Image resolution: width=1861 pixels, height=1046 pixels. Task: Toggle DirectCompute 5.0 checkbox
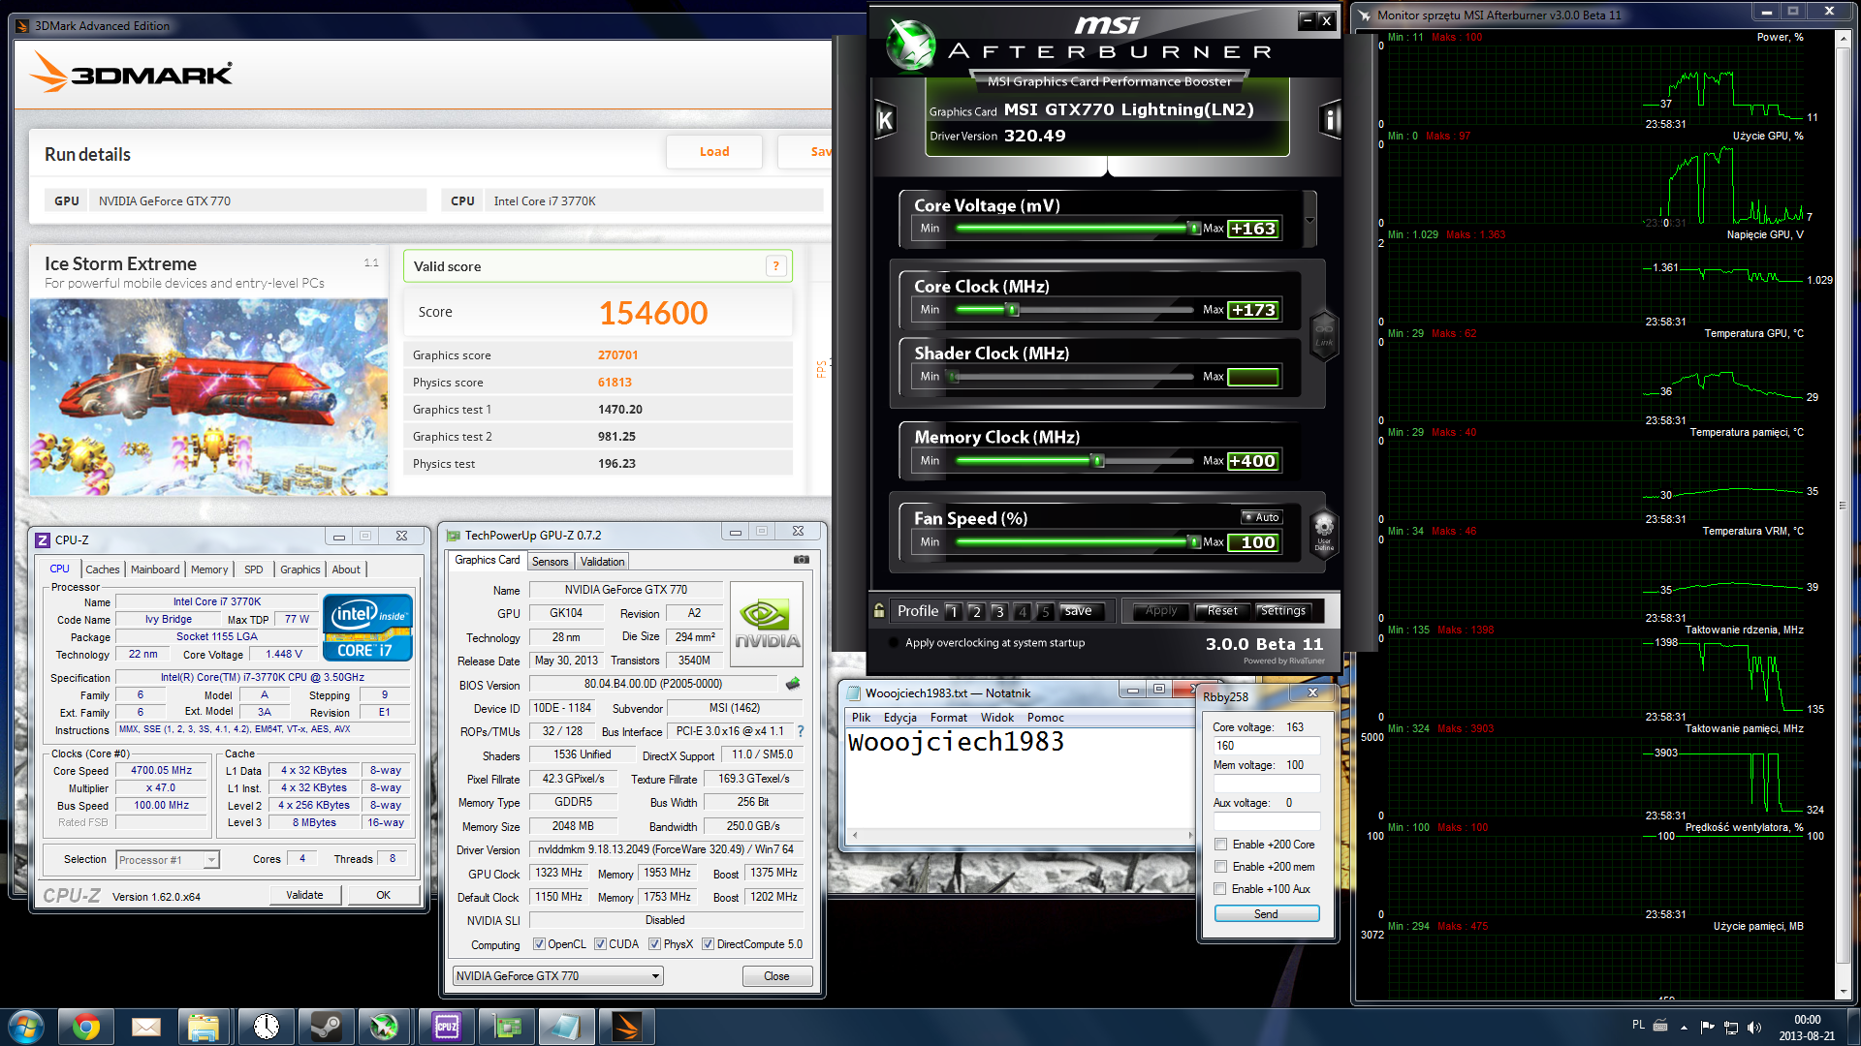point(709,944)
